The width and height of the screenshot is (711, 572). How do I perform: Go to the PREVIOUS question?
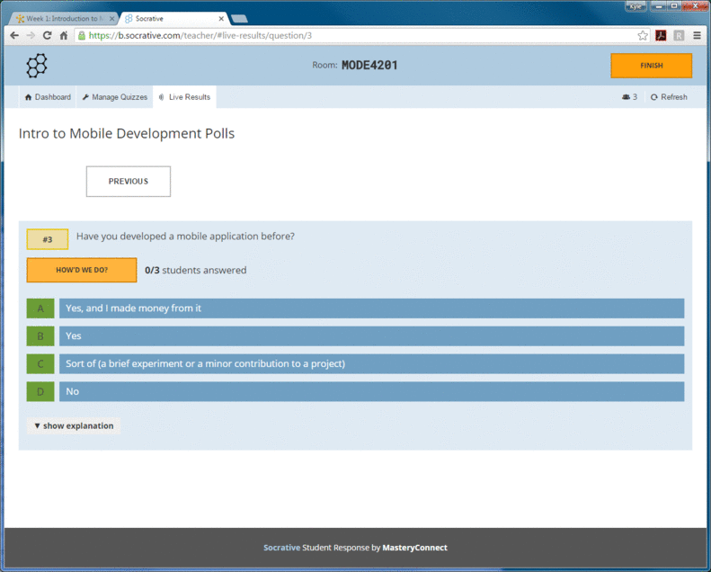click(x=129, y=182)
